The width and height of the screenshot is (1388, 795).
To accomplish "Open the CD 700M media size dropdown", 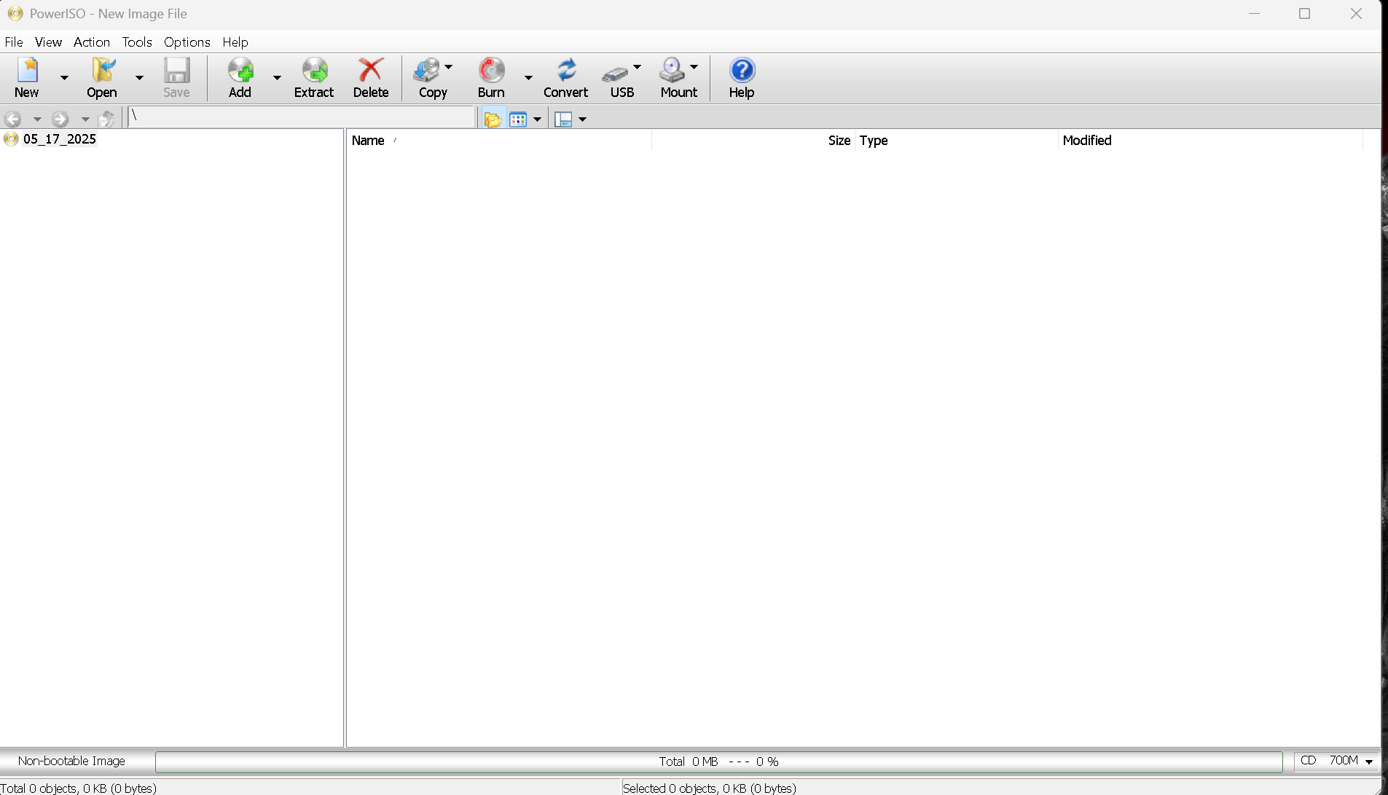I will [x=1337, y=761].
